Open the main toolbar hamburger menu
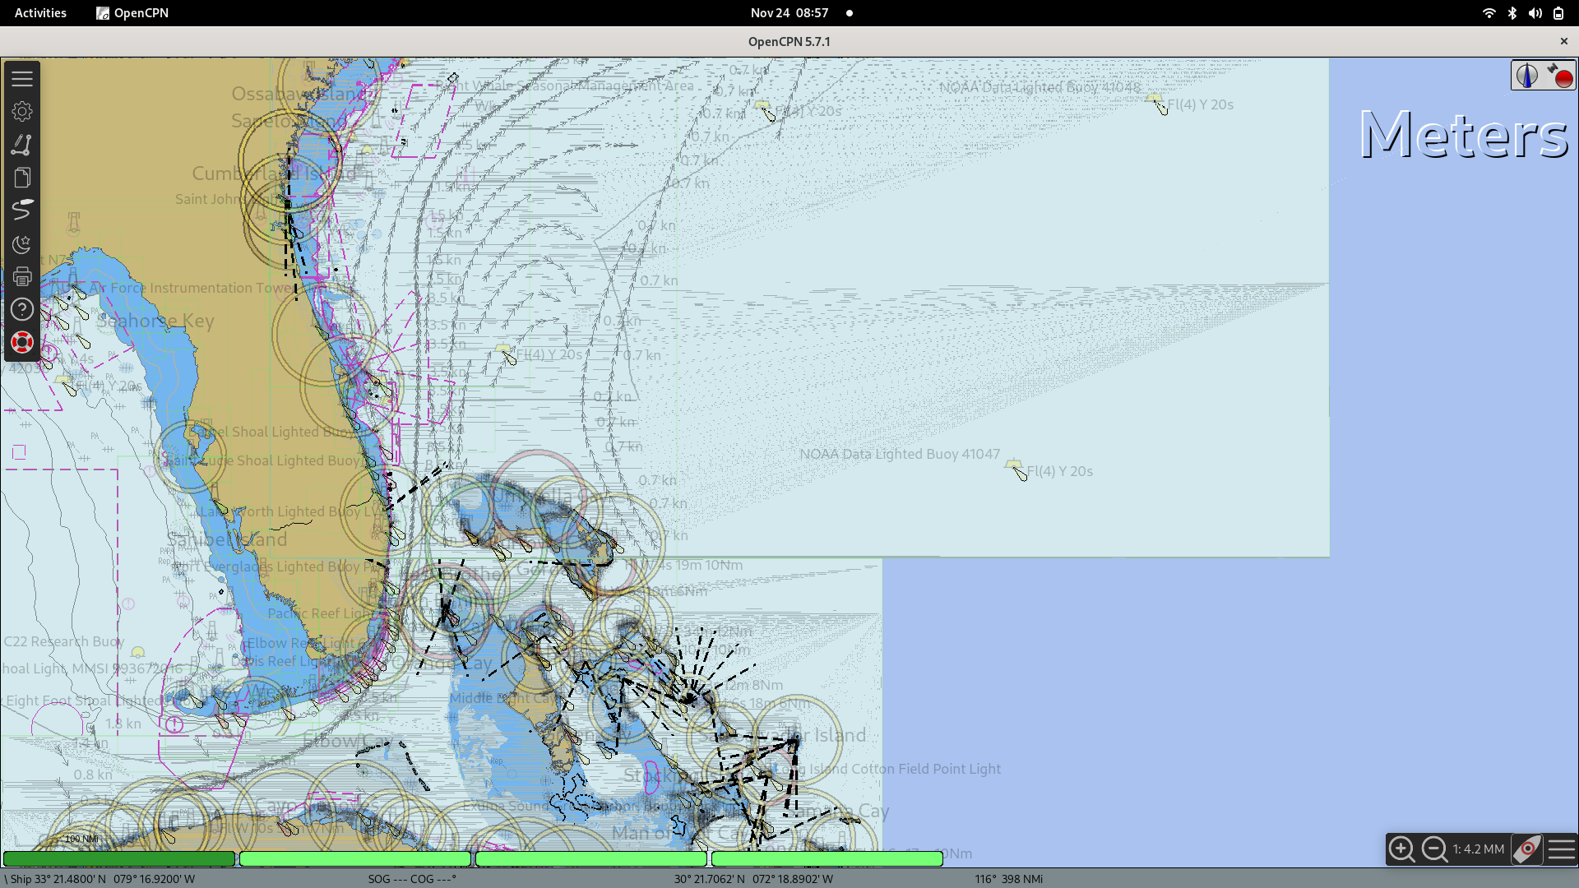The width and height of the screenshot is (1579, 888). (x=22, y=78)
